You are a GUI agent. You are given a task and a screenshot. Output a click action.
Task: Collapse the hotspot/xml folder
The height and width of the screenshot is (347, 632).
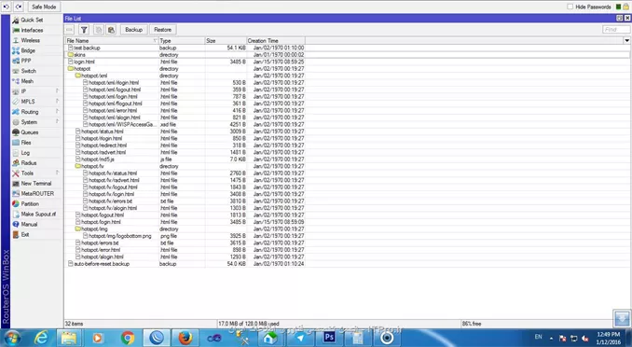(78, 76)
